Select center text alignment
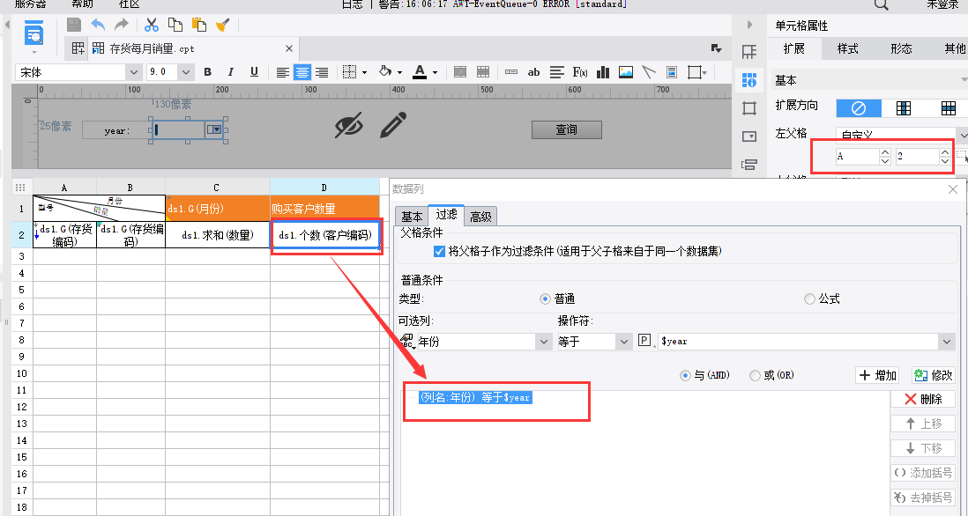The image size is (968, 516). (x=302, y=72)
